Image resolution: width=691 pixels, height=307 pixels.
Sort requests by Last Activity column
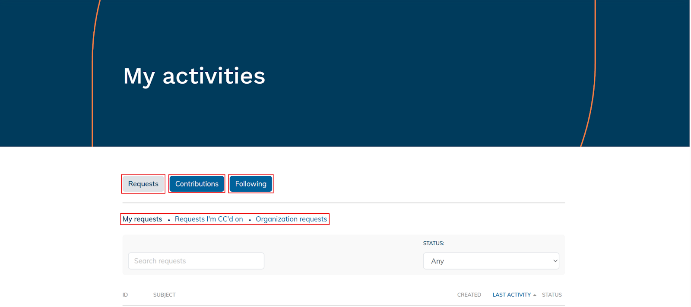tap(511, 295)
